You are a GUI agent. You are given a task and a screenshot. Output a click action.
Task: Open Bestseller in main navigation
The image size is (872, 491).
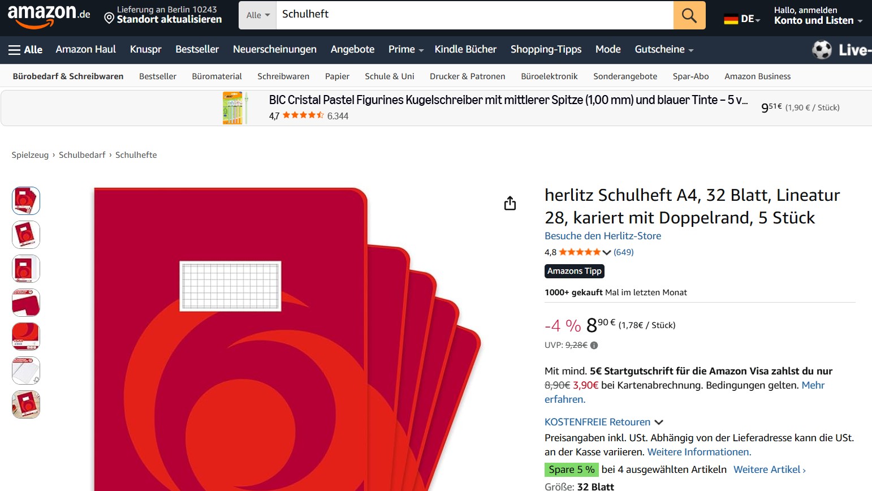[x=197, y=49]
